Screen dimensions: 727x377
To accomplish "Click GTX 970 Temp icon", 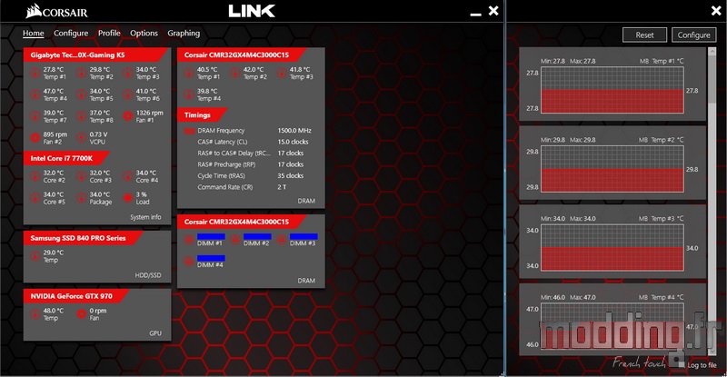I will [35, 314].
